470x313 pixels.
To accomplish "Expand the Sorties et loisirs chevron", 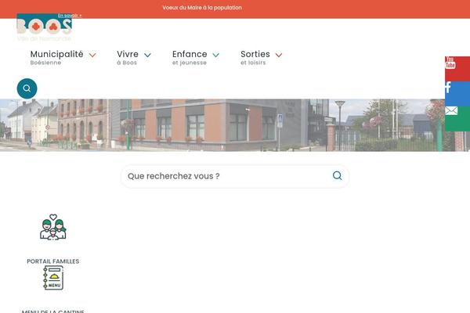I will click(279, 55).
